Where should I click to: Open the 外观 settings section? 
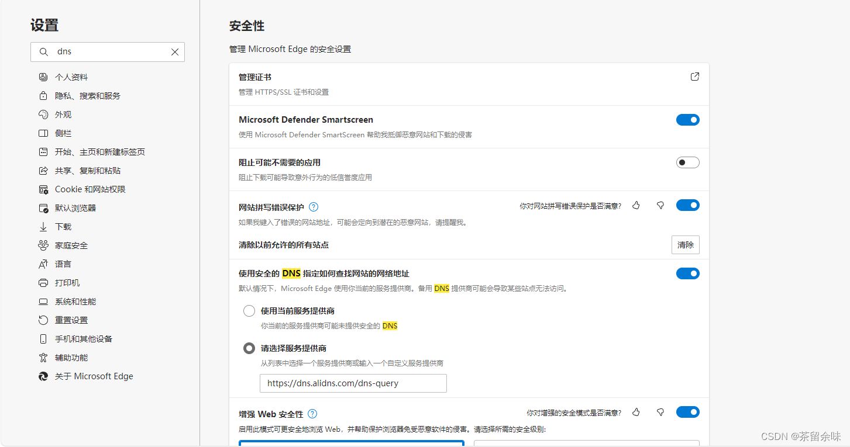coord(63,115)
